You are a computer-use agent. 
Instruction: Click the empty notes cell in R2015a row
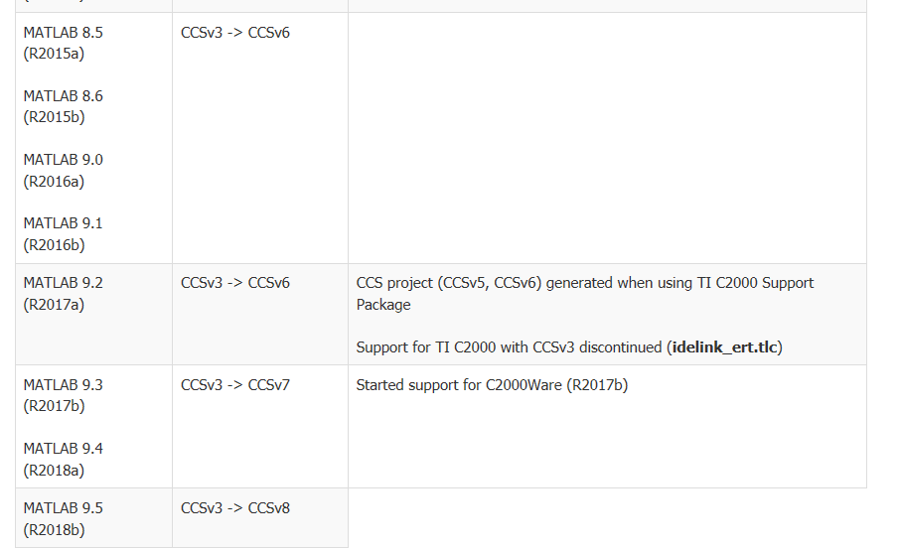[x=606, y=138]
